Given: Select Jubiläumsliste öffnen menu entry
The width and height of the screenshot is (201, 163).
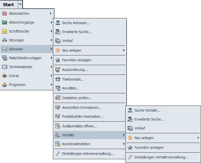Looking at the screenshot, I should [79, 126].
